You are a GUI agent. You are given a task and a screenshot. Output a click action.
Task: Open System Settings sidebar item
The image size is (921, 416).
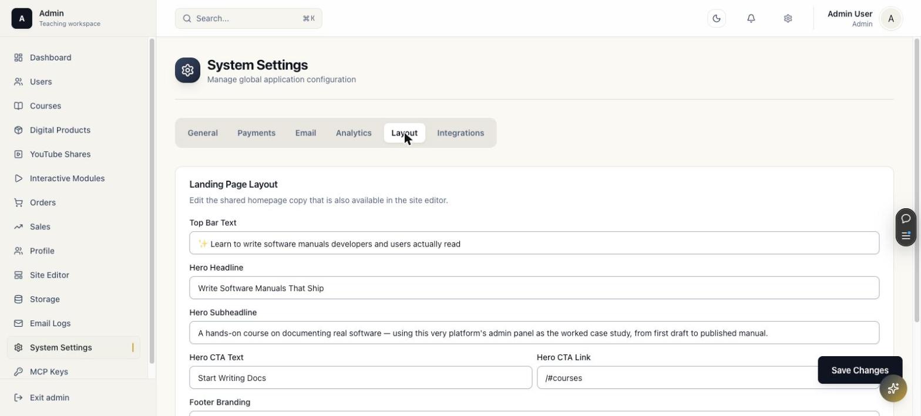73,347
